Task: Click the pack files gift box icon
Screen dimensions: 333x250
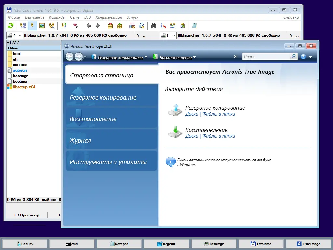Action: coord(110,26)
